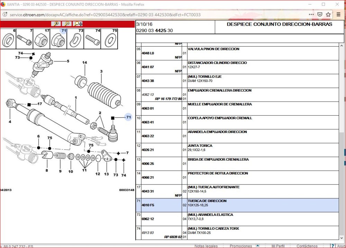Click the zoom in magnifier icon
Image resolution: width=346 pixels, height=248 pixels.
[x=56, y=24]
